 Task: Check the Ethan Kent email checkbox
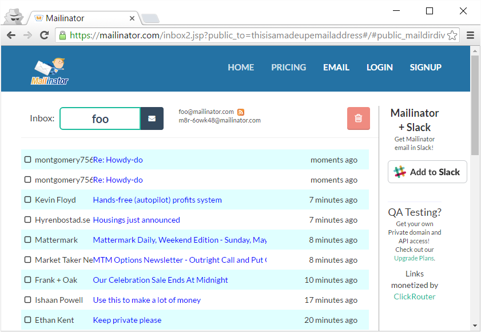click(x=27, y=320)
